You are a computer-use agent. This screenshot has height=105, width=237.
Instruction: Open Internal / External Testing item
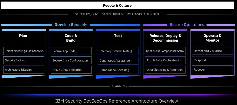tap(118, 51)
